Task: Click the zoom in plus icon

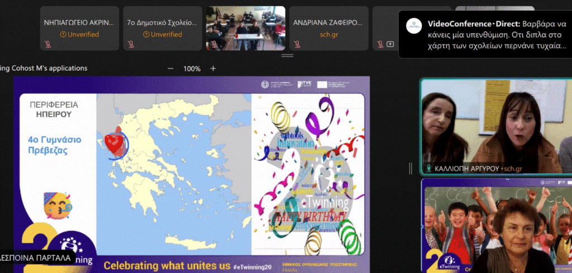Action: point(213,69)
